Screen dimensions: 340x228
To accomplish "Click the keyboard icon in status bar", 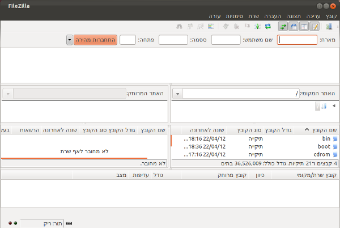I will pos(69,223).
